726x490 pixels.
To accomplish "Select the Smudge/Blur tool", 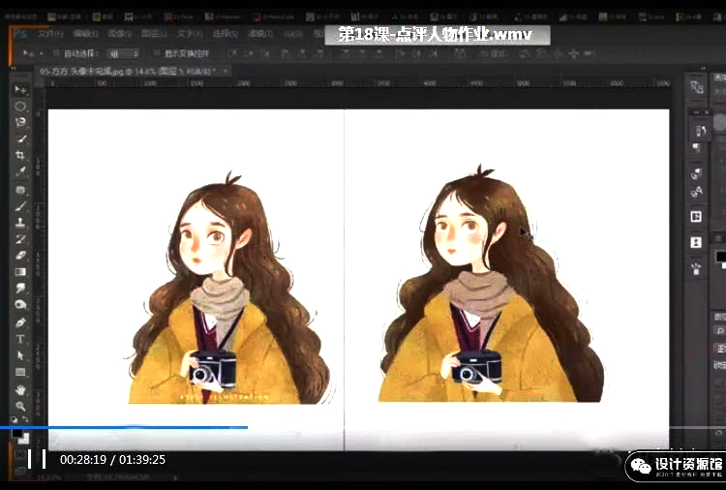I will click(x=21, y=288).
